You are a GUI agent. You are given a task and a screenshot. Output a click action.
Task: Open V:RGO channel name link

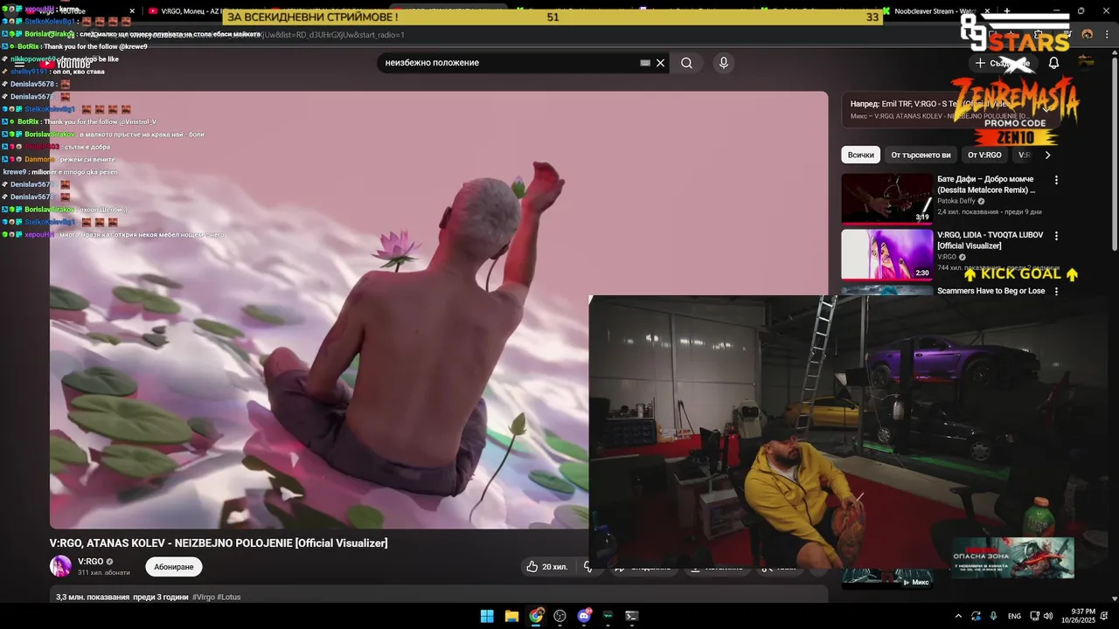(91, 562)
